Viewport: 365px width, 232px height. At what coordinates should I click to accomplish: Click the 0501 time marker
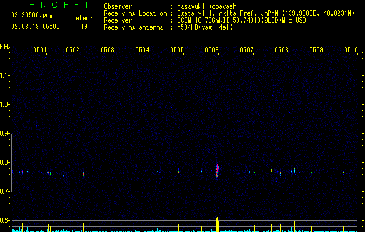point(40,50)
